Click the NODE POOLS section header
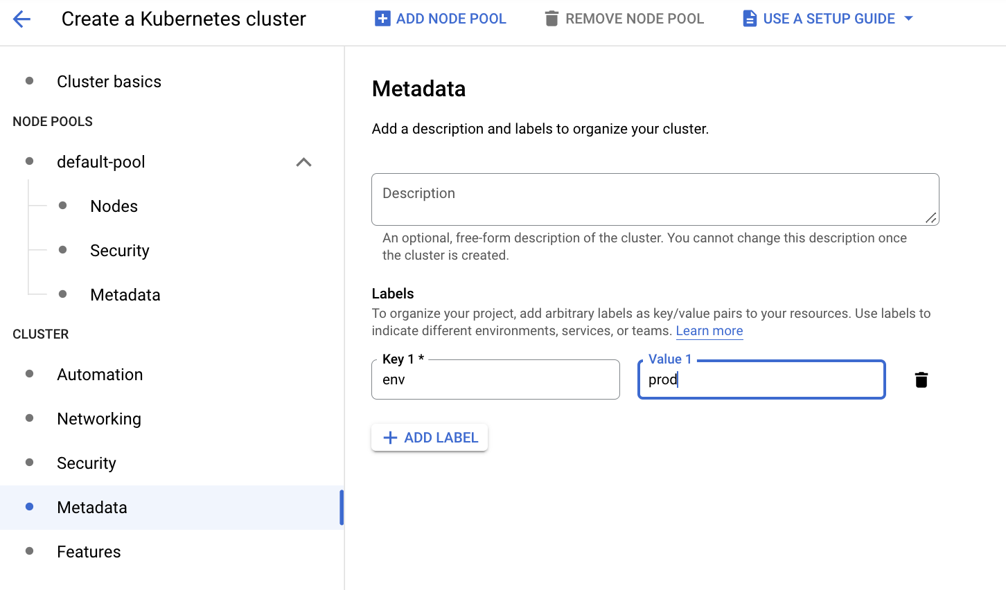Image resolution: width=1006 pixels, height=590 pixels. 53,122
